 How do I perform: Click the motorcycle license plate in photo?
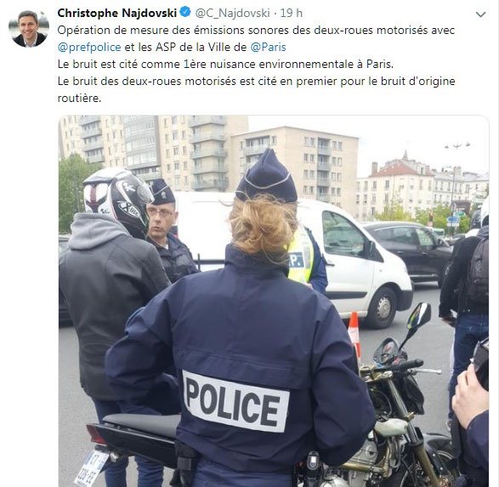pos(91,468)
